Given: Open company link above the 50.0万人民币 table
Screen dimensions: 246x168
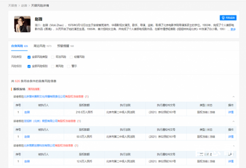Looking at the screenshot, I should click(x=40, y=121).
